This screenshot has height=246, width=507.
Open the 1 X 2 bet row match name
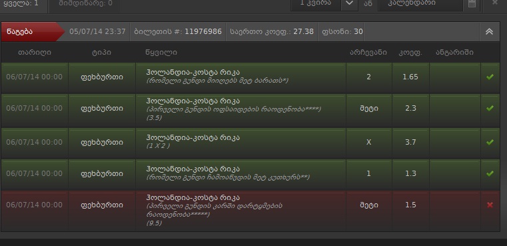193,137
